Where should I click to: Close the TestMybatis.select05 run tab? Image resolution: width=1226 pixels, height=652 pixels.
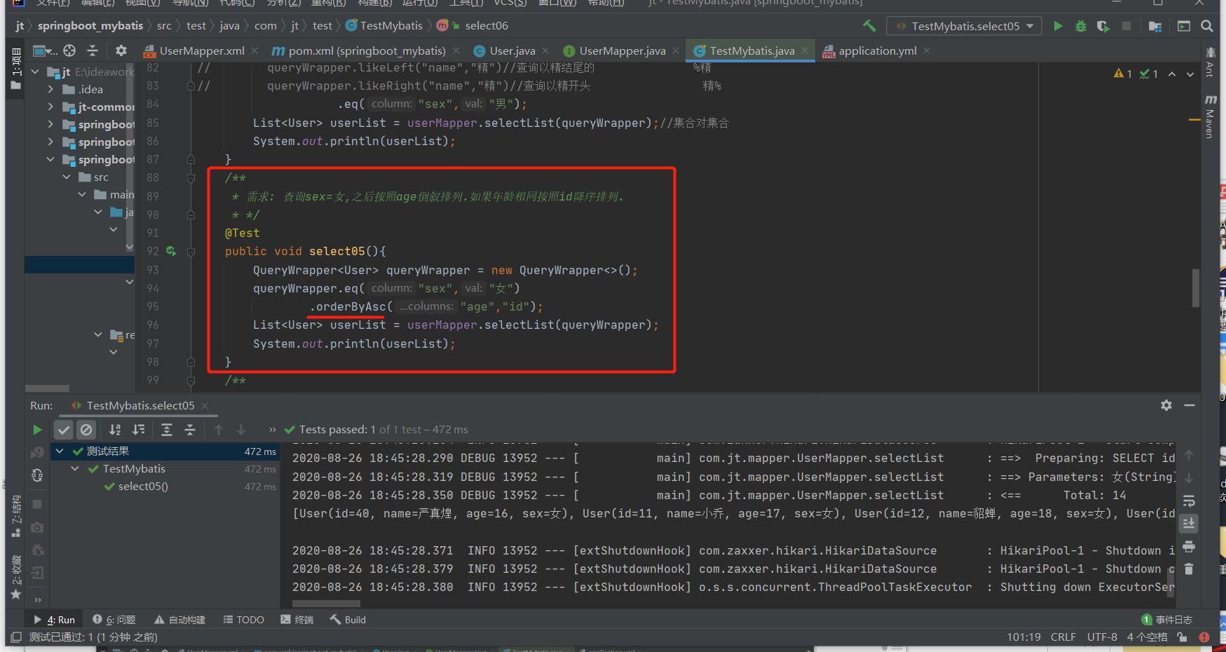pyautogui.click(x=205, y=405)
